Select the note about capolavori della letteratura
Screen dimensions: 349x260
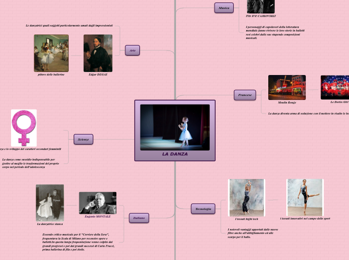click(275, 32)
